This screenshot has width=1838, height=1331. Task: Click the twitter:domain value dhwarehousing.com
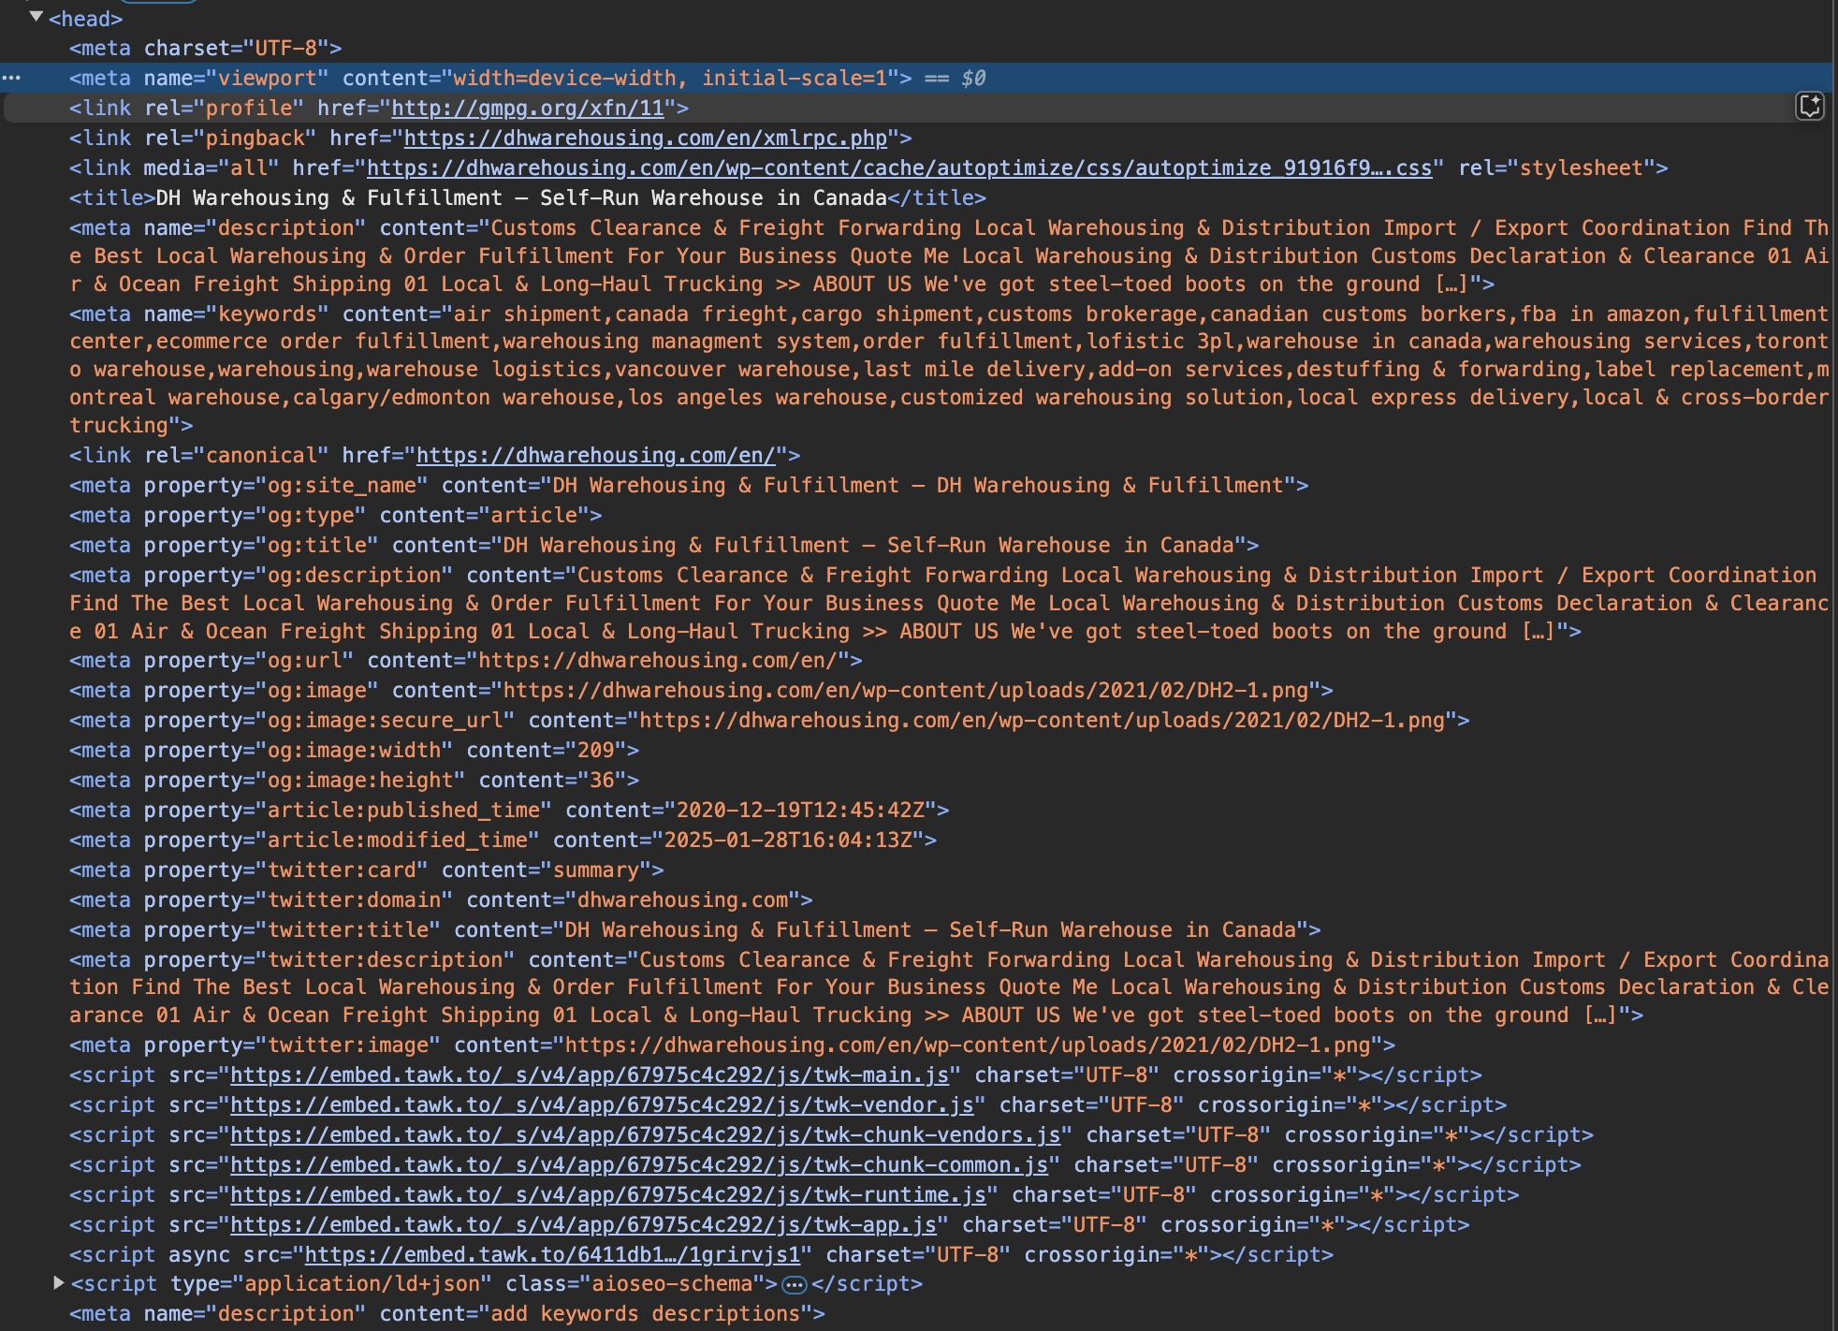click(x=683, y=900)
